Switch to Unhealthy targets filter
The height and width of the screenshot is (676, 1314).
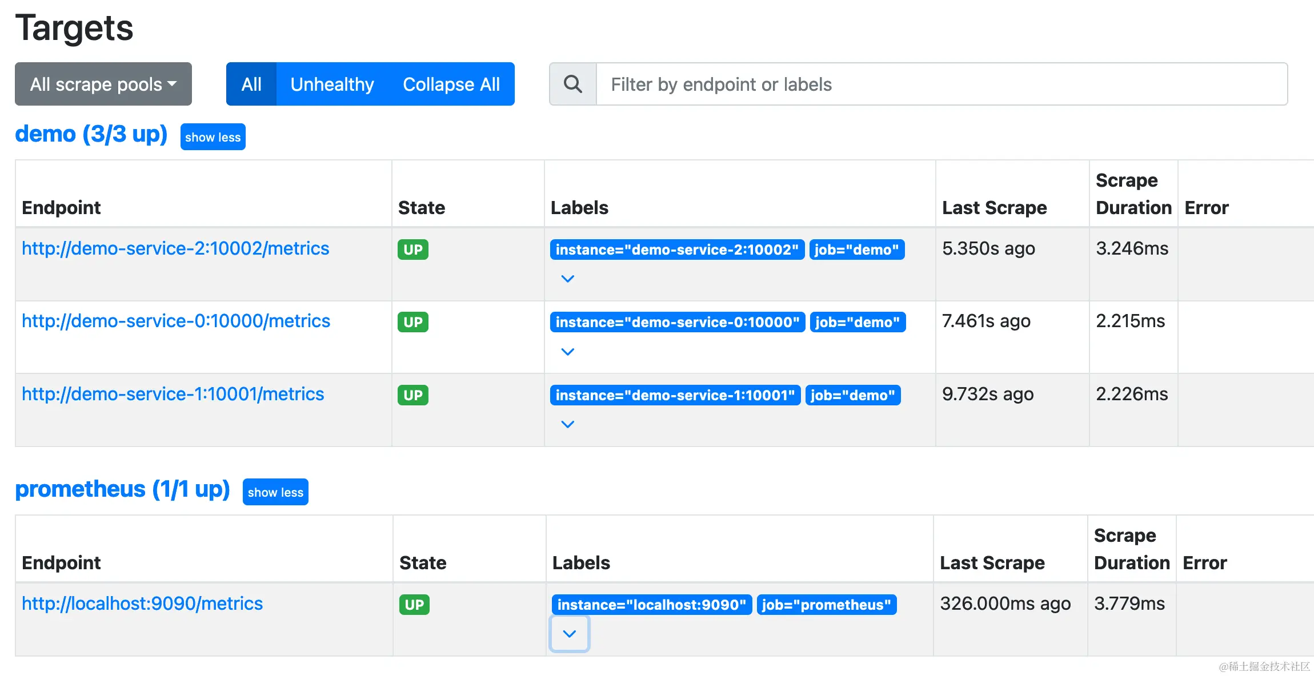tap(332, 84)
